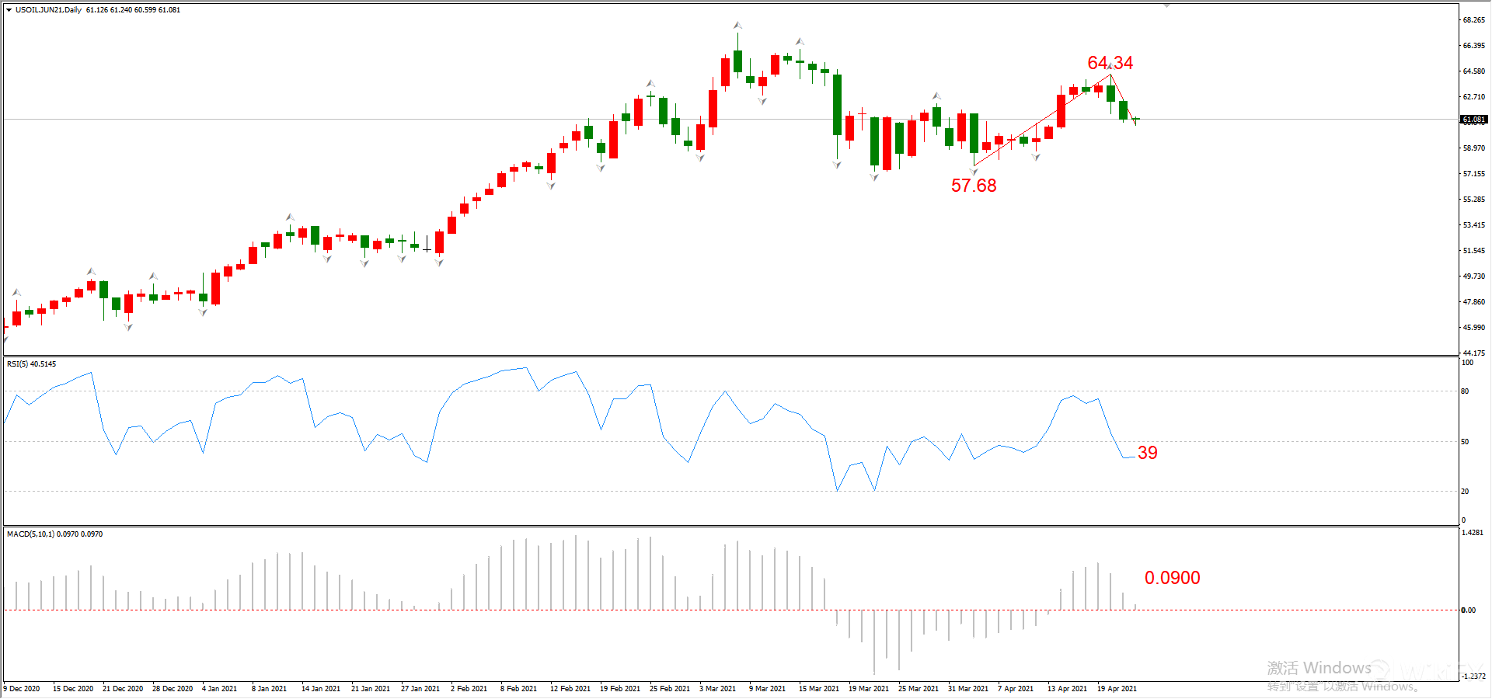Click the red 0.0900 label in MACD panel
Viewport: 1492px width, 699px height.
1172,578
